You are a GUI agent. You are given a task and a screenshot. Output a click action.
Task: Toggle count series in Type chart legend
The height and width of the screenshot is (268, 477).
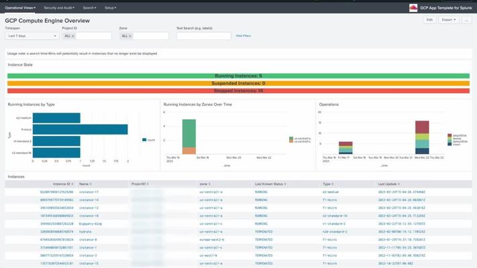pyautogui.click(x=149, y=140)
